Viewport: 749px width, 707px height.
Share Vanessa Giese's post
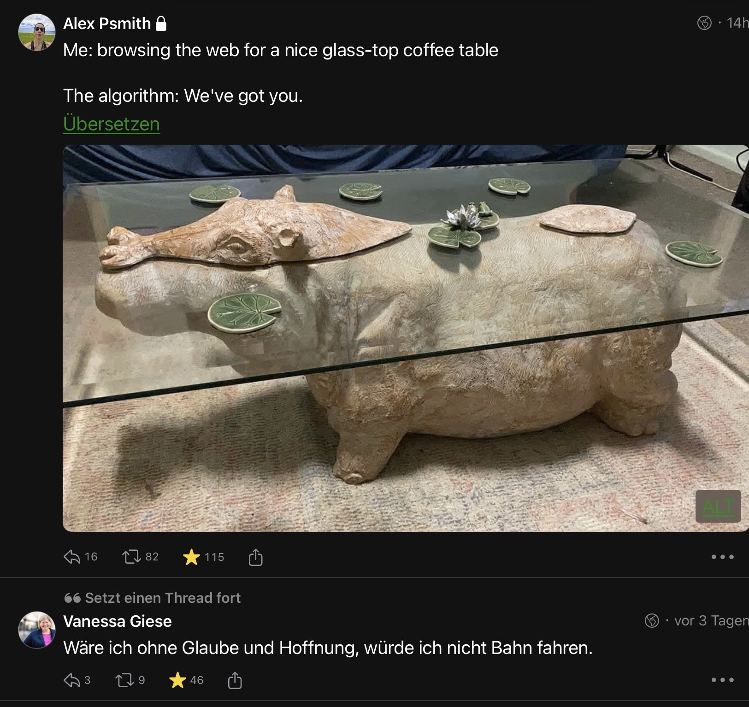point(235,680)
